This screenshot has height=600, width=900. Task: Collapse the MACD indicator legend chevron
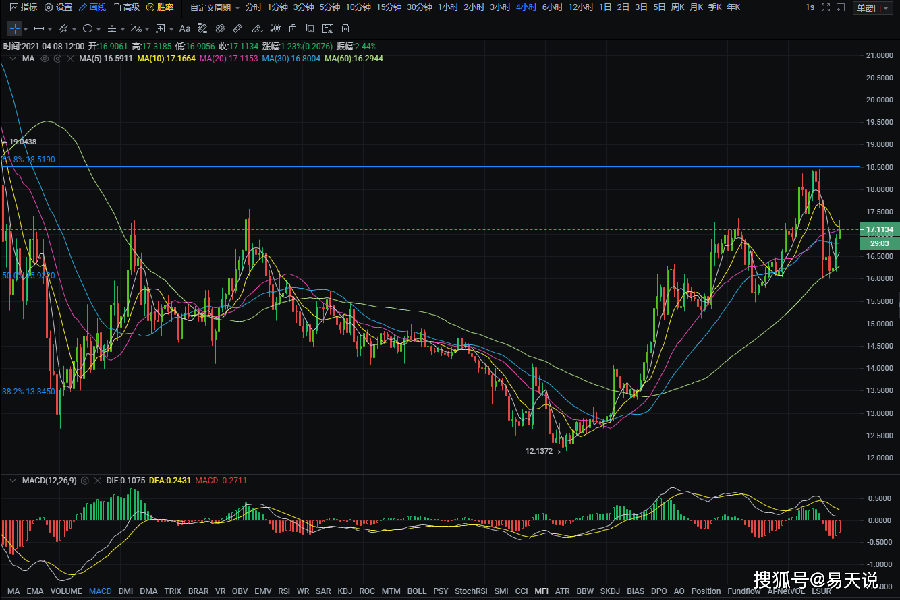[13, 481]
